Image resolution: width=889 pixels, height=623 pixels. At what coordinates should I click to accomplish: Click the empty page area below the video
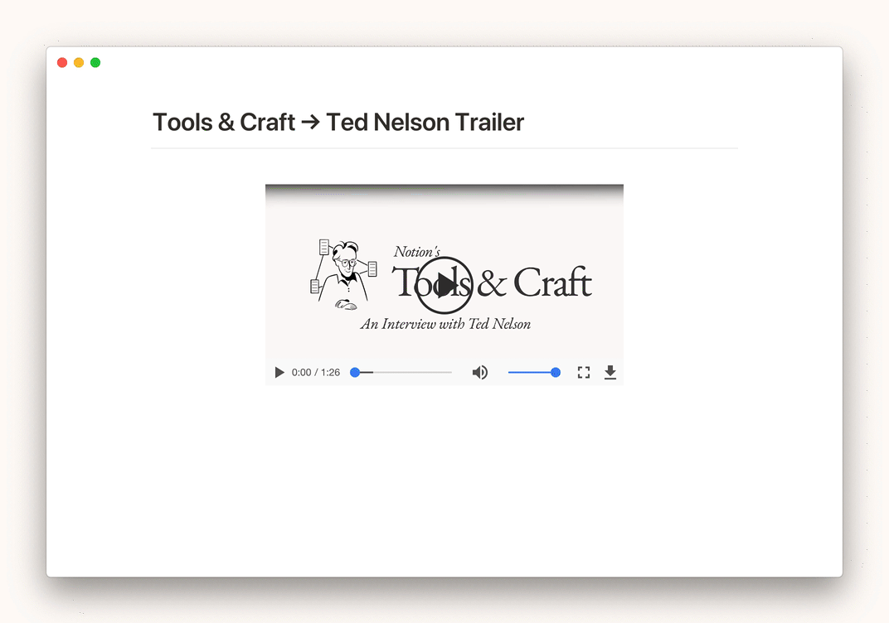pos(444,481)
